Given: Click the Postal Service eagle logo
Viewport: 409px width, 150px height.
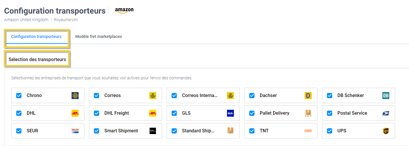Looking at the screenshot, I should pyautogui.click(x=386, y=113).
